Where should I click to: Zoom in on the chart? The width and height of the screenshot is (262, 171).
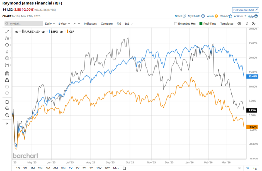tap(7, 108)
